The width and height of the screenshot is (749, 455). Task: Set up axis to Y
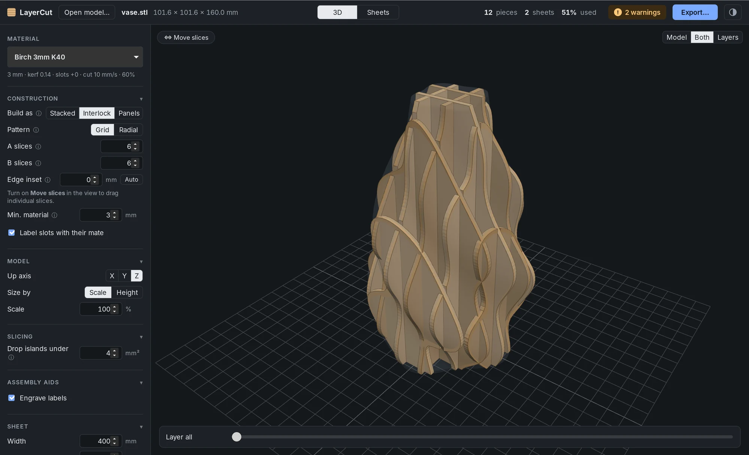124,276
